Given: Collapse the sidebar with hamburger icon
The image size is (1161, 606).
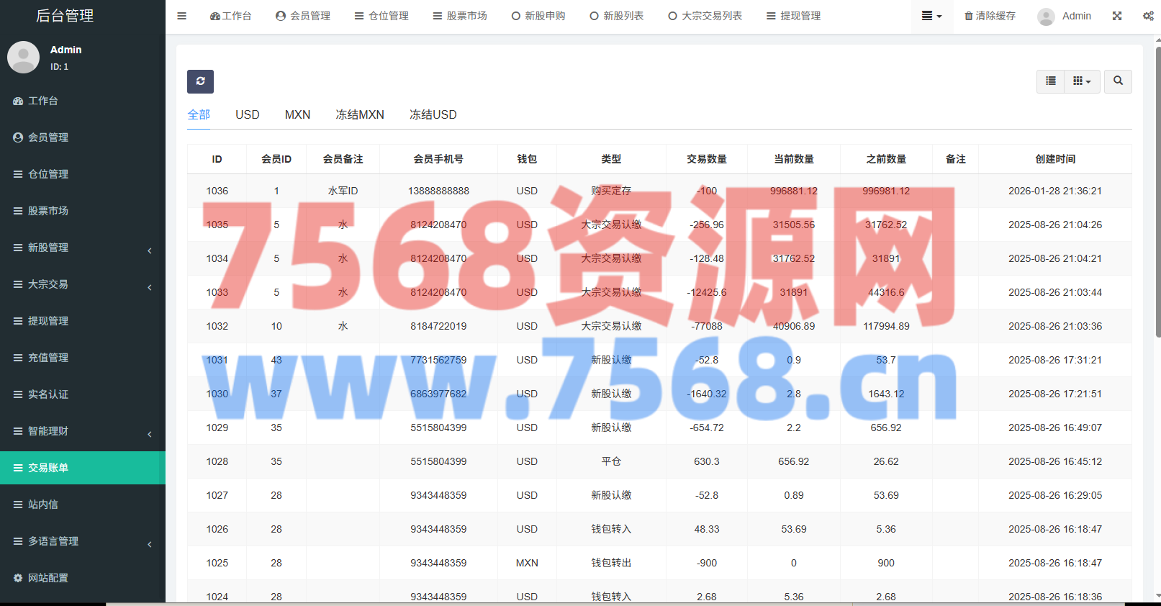Looking at the screenshot, I should click(x=182, y=16).
